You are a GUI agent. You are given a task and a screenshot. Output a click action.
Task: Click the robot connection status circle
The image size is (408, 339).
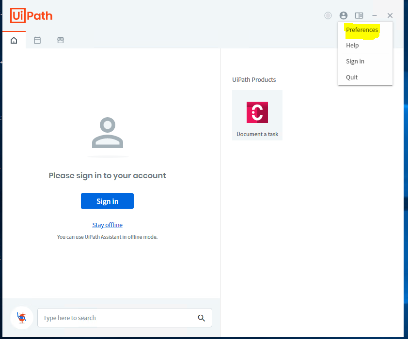[x=328, y=15]
